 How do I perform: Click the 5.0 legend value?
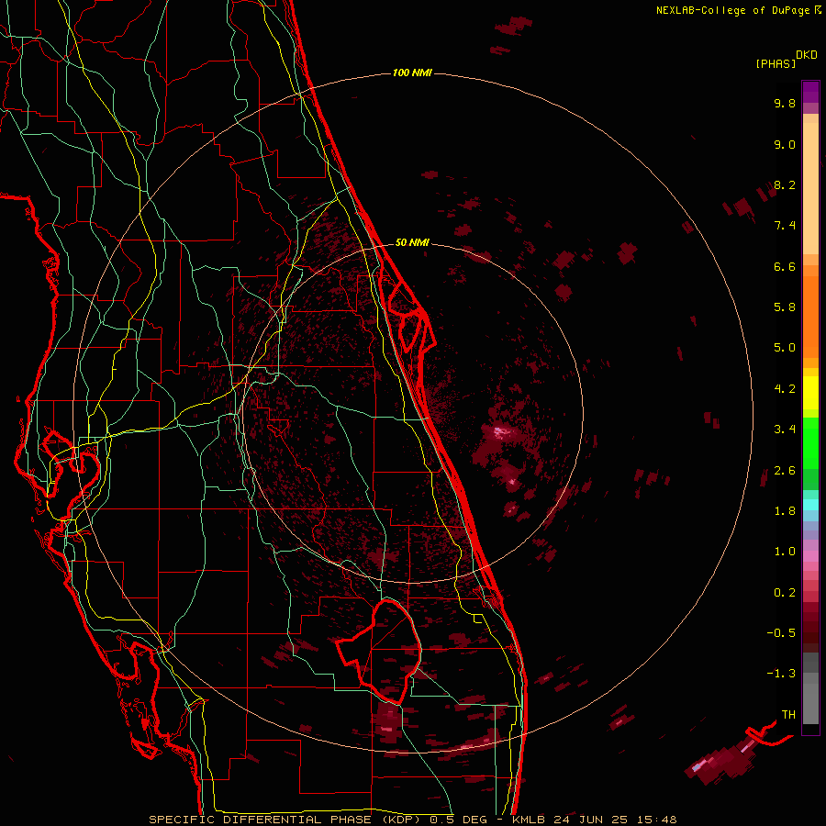pos(785,348)
